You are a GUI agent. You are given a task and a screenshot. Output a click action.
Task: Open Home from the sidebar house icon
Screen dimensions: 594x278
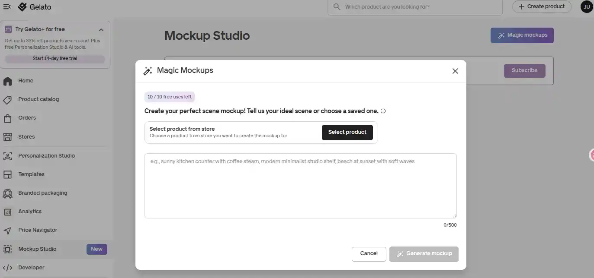coord(7,81)
